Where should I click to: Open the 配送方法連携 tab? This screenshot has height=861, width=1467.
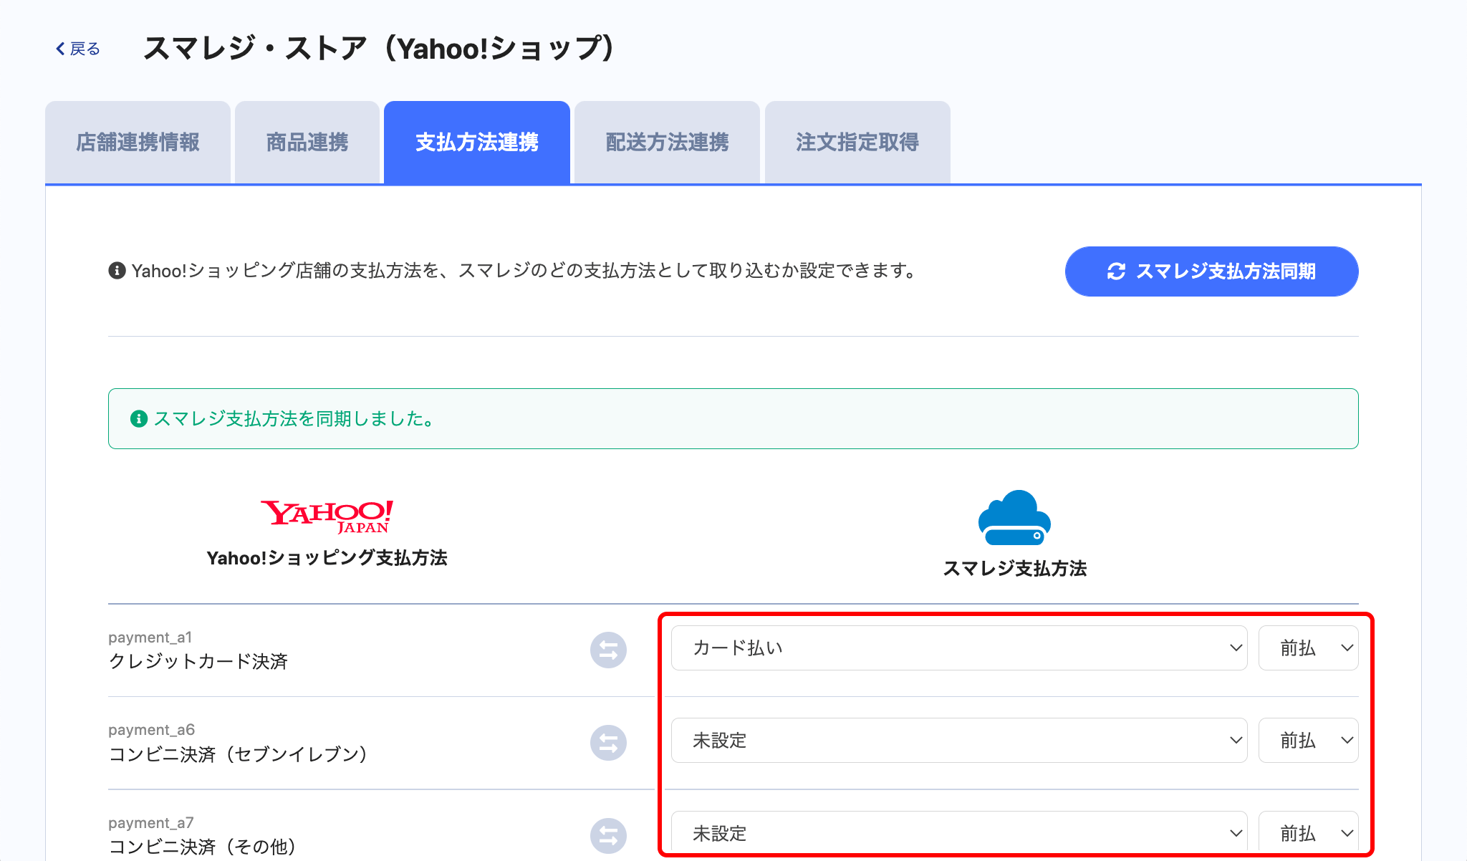[x=667, y=143]
